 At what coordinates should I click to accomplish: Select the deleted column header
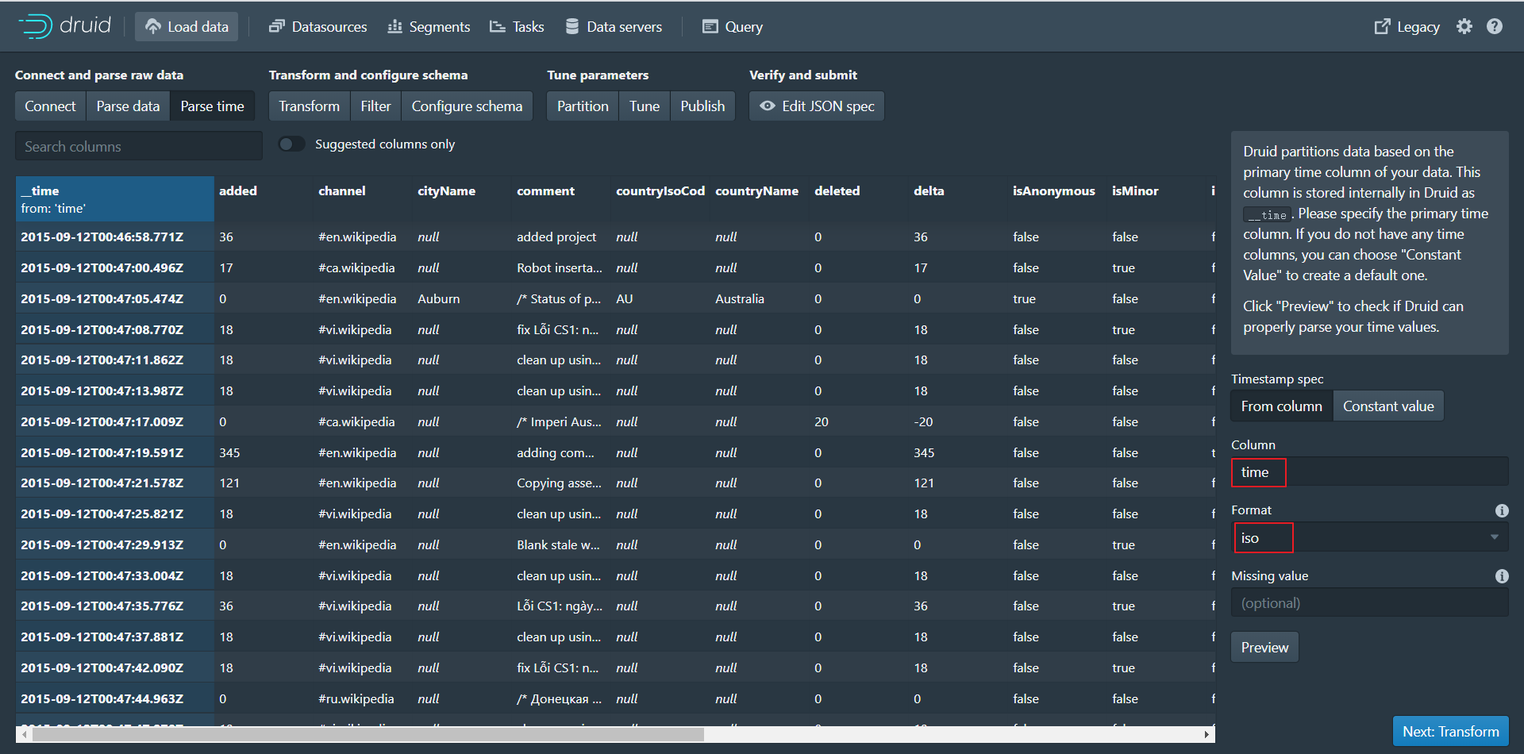coord(859,199)
